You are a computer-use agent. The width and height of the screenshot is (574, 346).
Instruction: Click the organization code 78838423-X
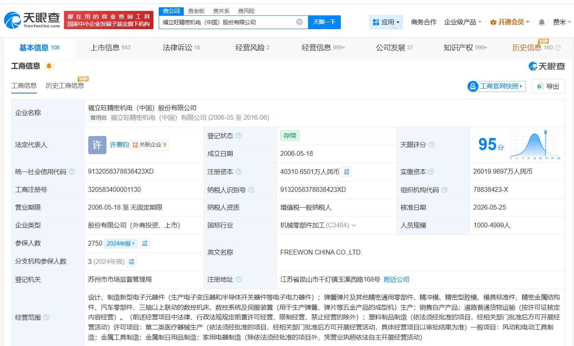click(491, 190)
